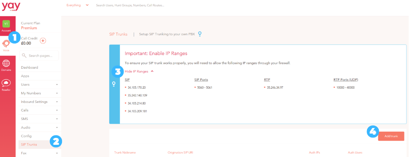409x157 pixels.
Task: Collapse the list with Hide IP Ranges
Action: click(139, 71)
